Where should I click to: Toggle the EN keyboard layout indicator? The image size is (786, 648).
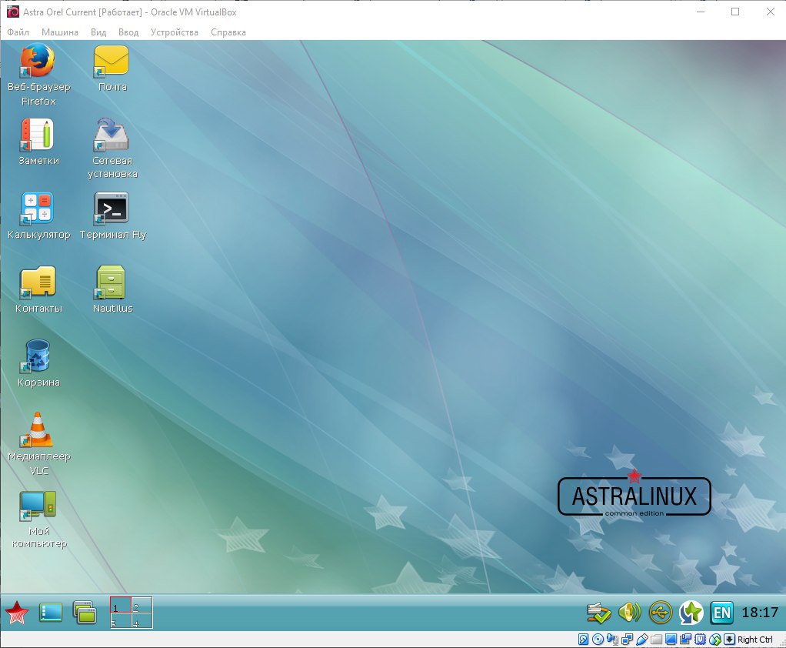pyautogui.click(x=722, y=613)
